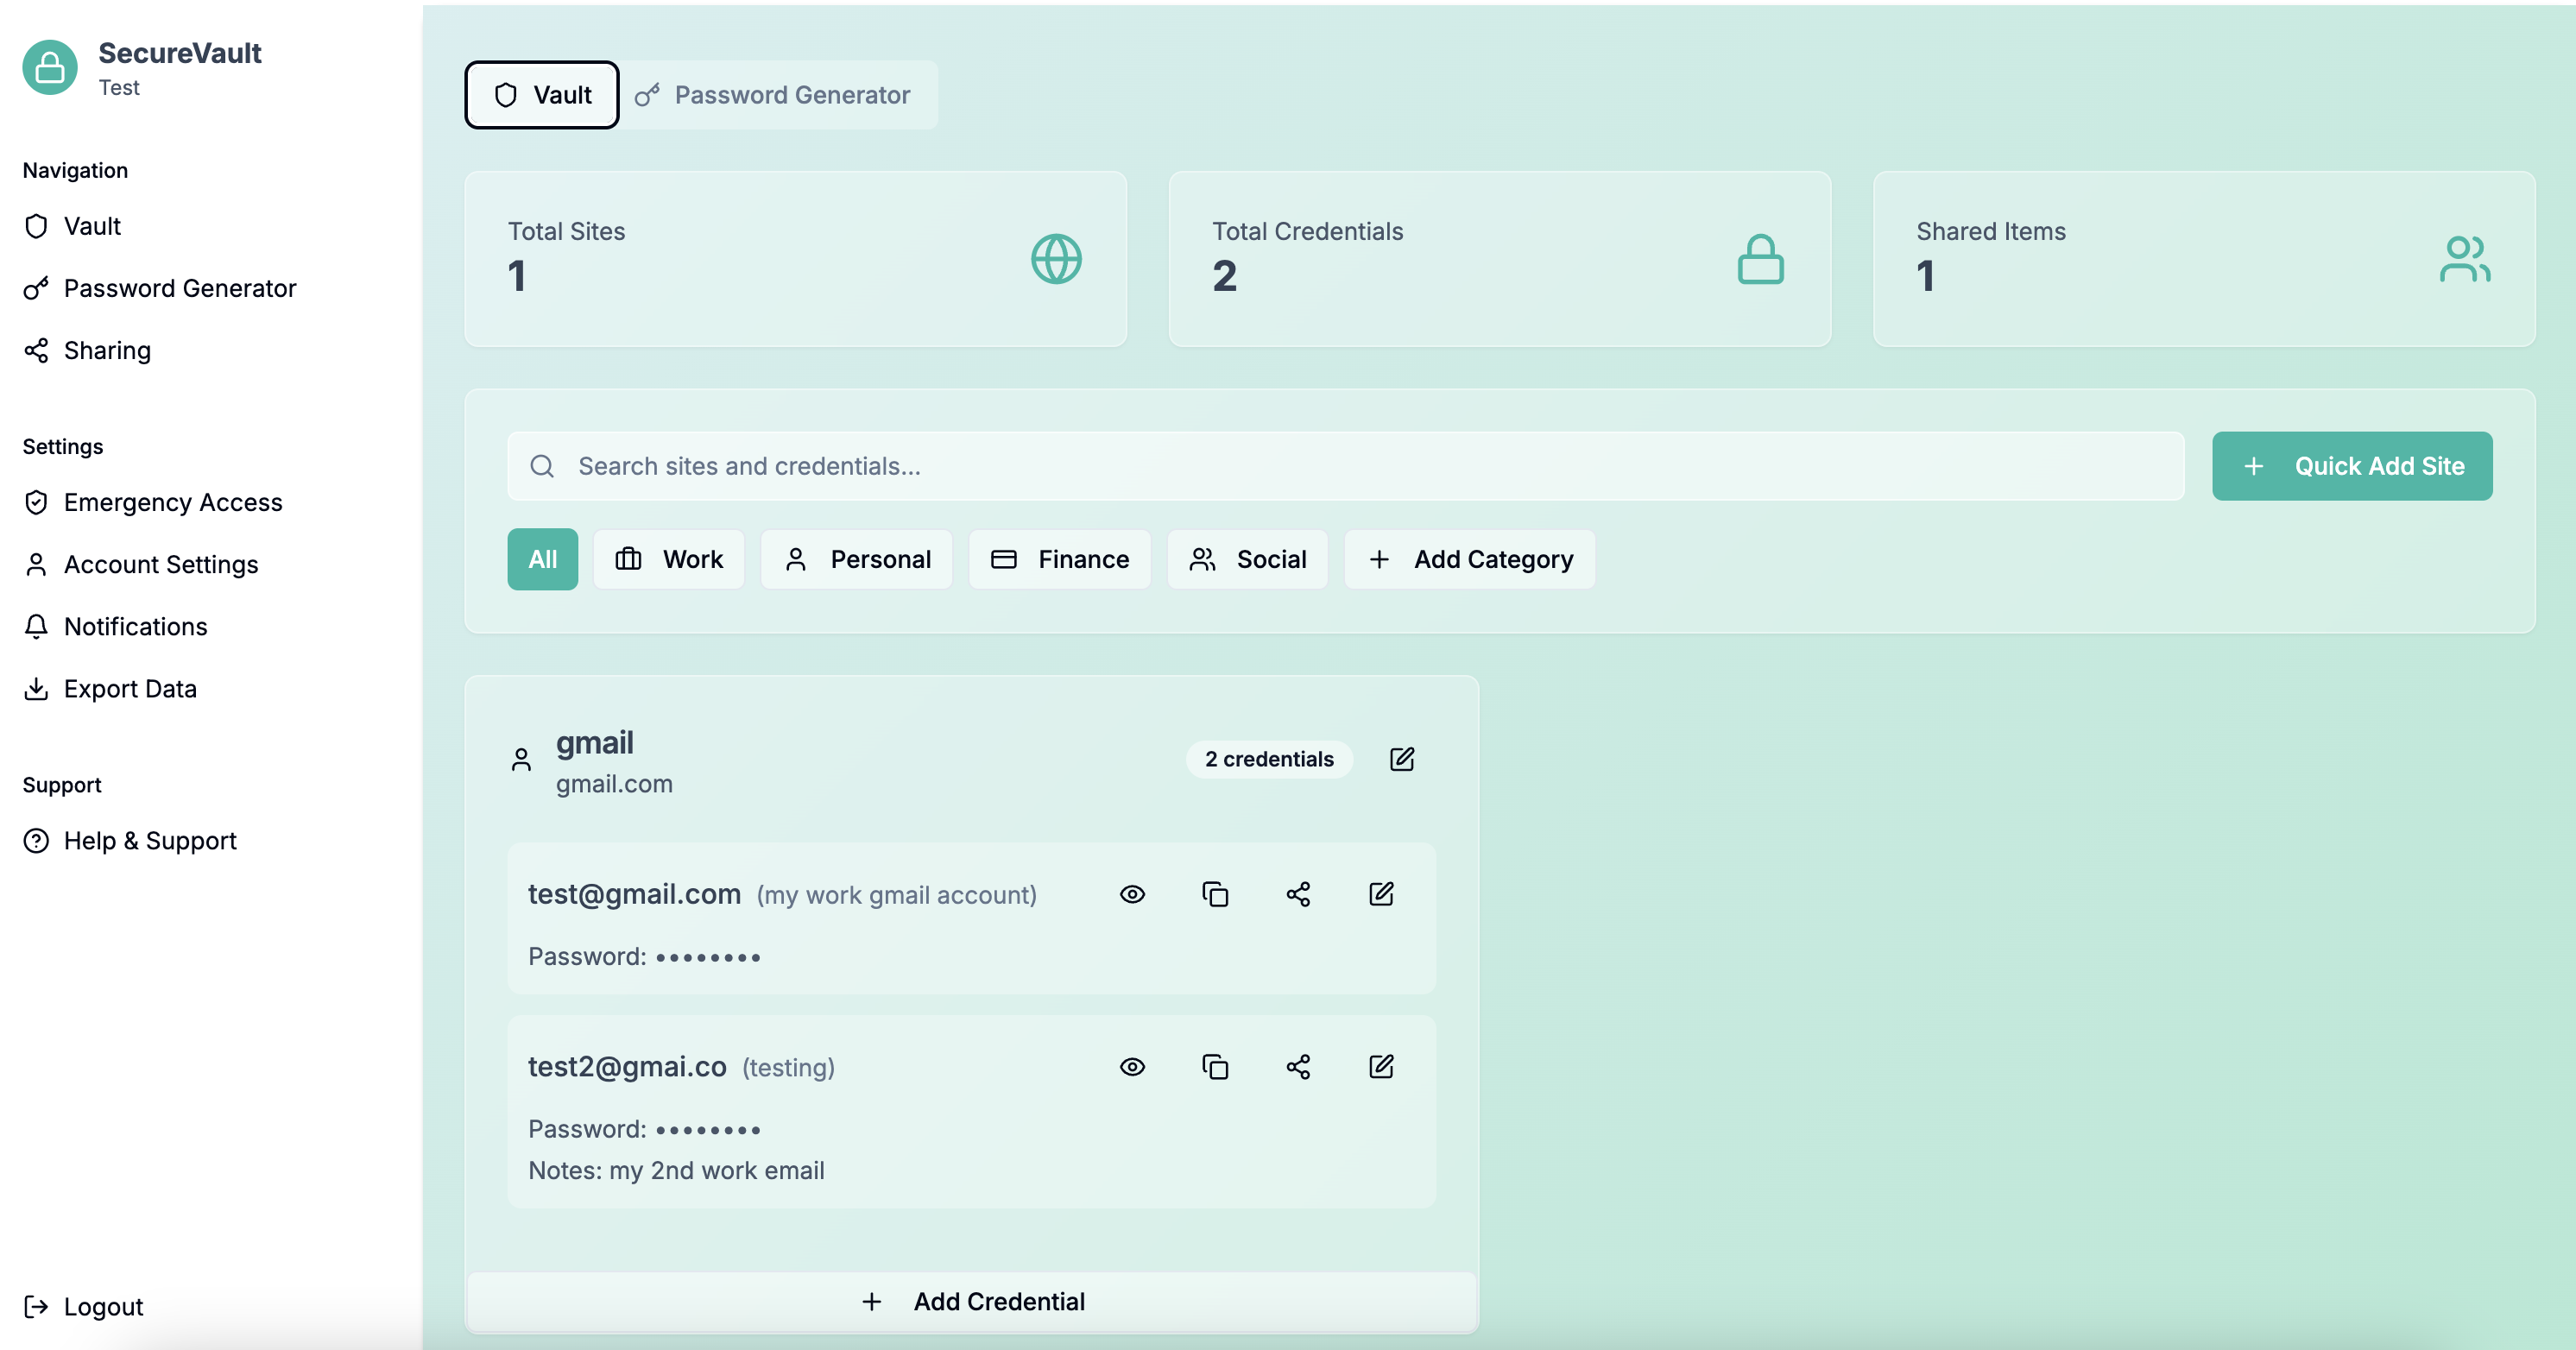Open Help & Support
This screenshot has height=1350, width=2576.
149,841
